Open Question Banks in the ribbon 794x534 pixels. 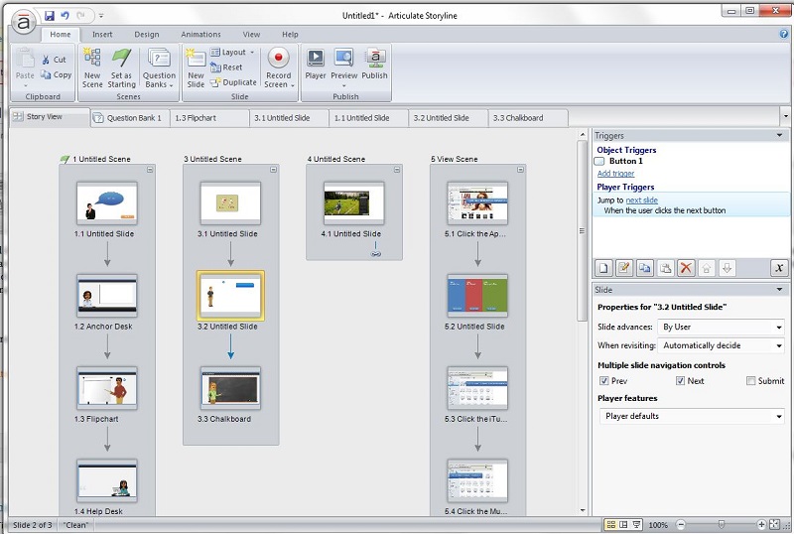tap(159, 66)
